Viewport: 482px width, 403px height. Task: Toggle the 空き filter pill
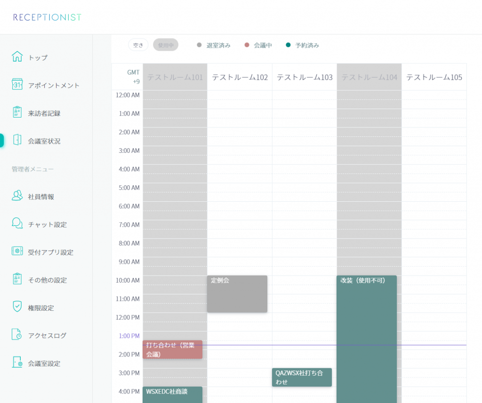click(x=138, y=45)
